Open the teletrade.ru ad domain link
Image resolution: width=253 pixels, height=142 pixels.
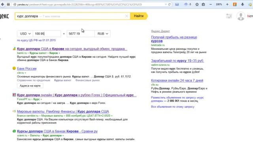pos(158,45)
